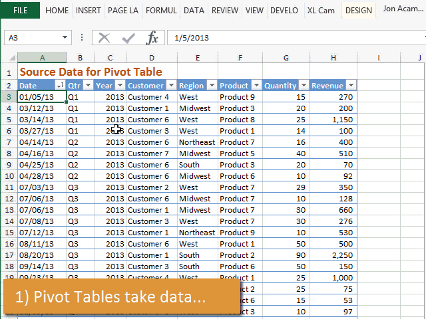The height and width of the screenshot is (319, 426).
Task: Expand the Year column filter dropdown
Action: pyautogui.click(x=120, y=86)
